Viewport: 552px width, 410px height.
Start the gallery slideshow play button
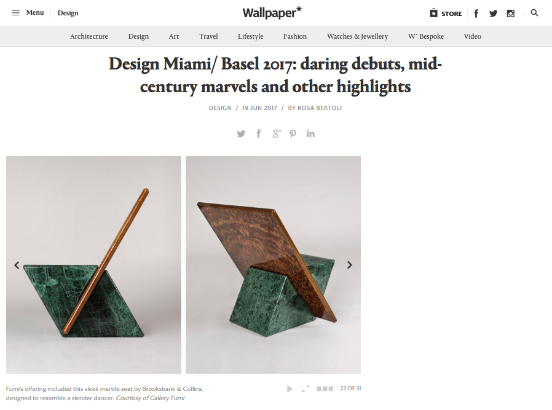[290, 388]
